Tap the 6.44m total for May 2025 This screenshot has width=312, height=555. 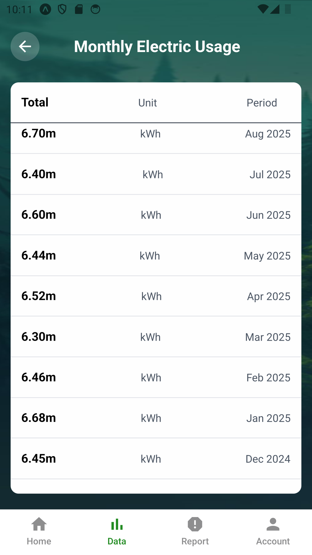[39, 256]
